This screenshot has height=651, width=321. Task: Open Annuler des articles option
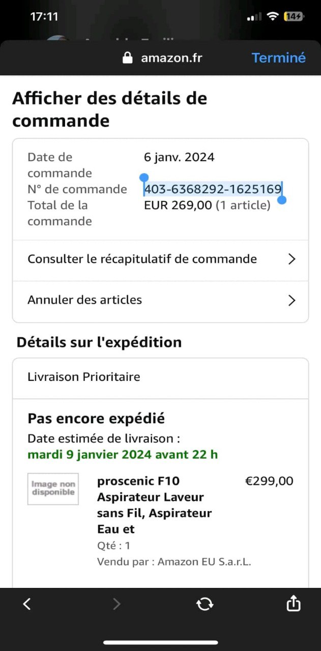84,300
